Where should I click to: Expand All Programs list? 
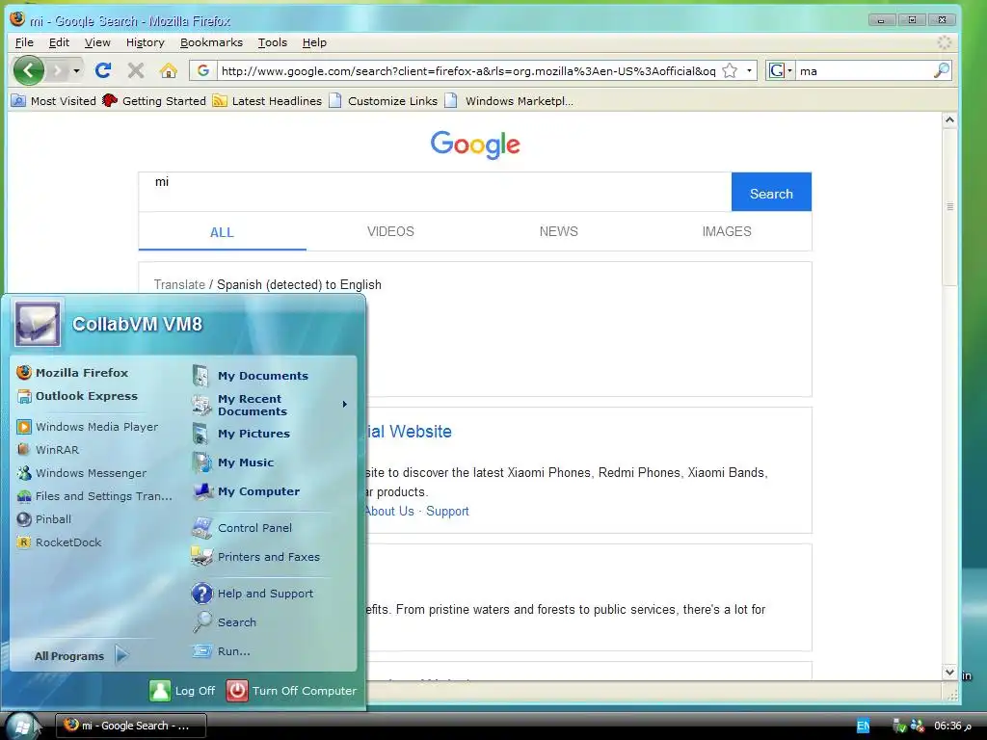tap(81, 655)
